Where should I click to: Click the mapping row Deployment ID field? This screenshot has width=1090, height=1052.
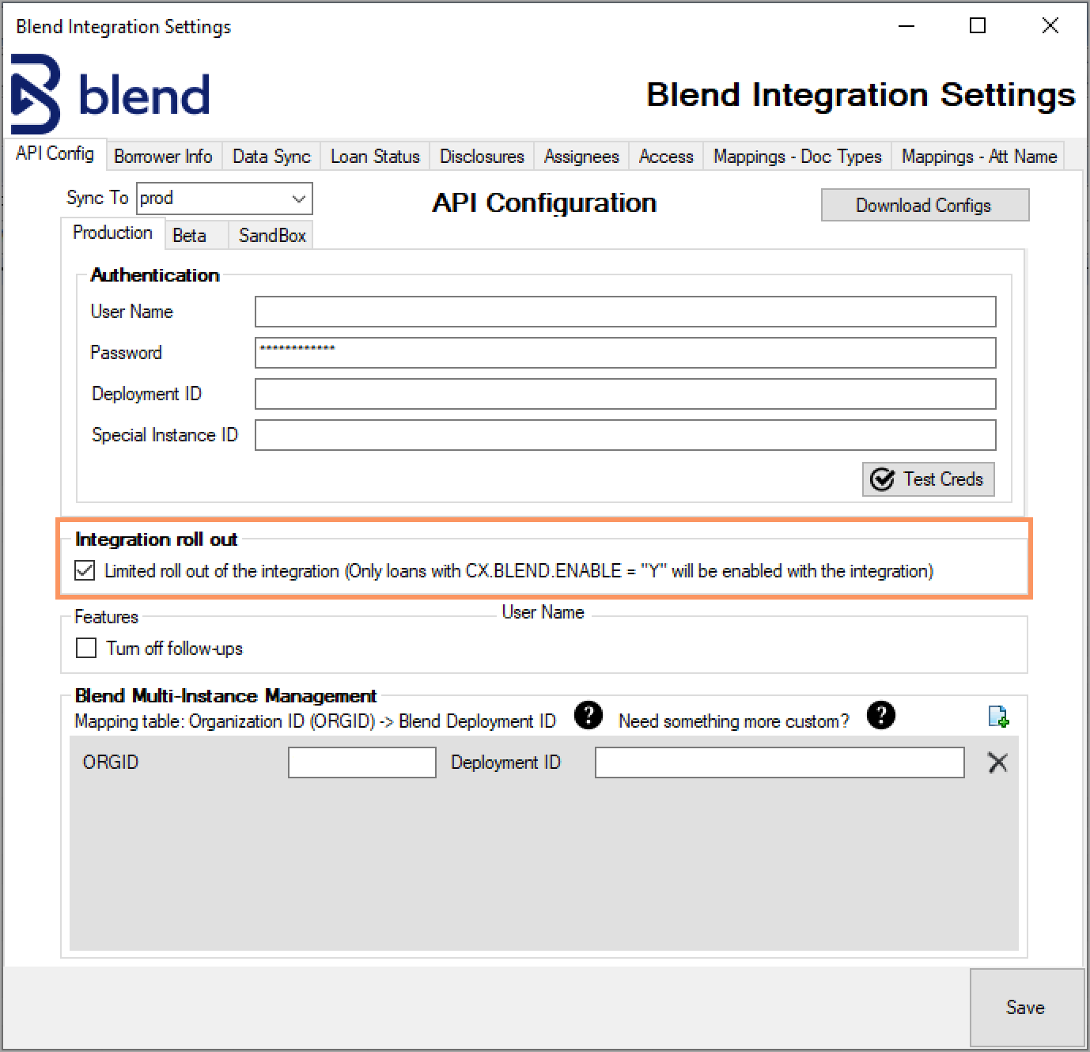click(779, 763)
